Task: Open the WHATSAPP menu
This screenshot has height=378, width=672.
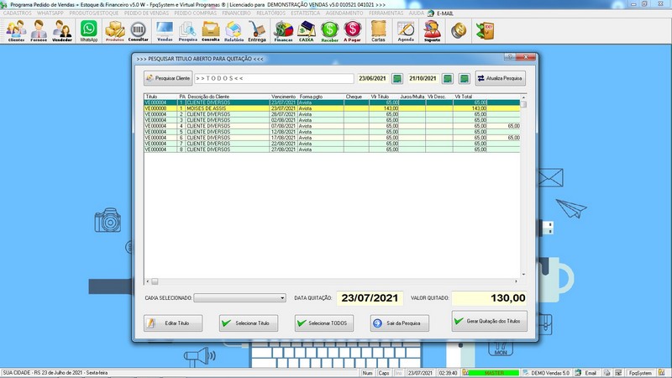Action: click(x=50, y=13)
